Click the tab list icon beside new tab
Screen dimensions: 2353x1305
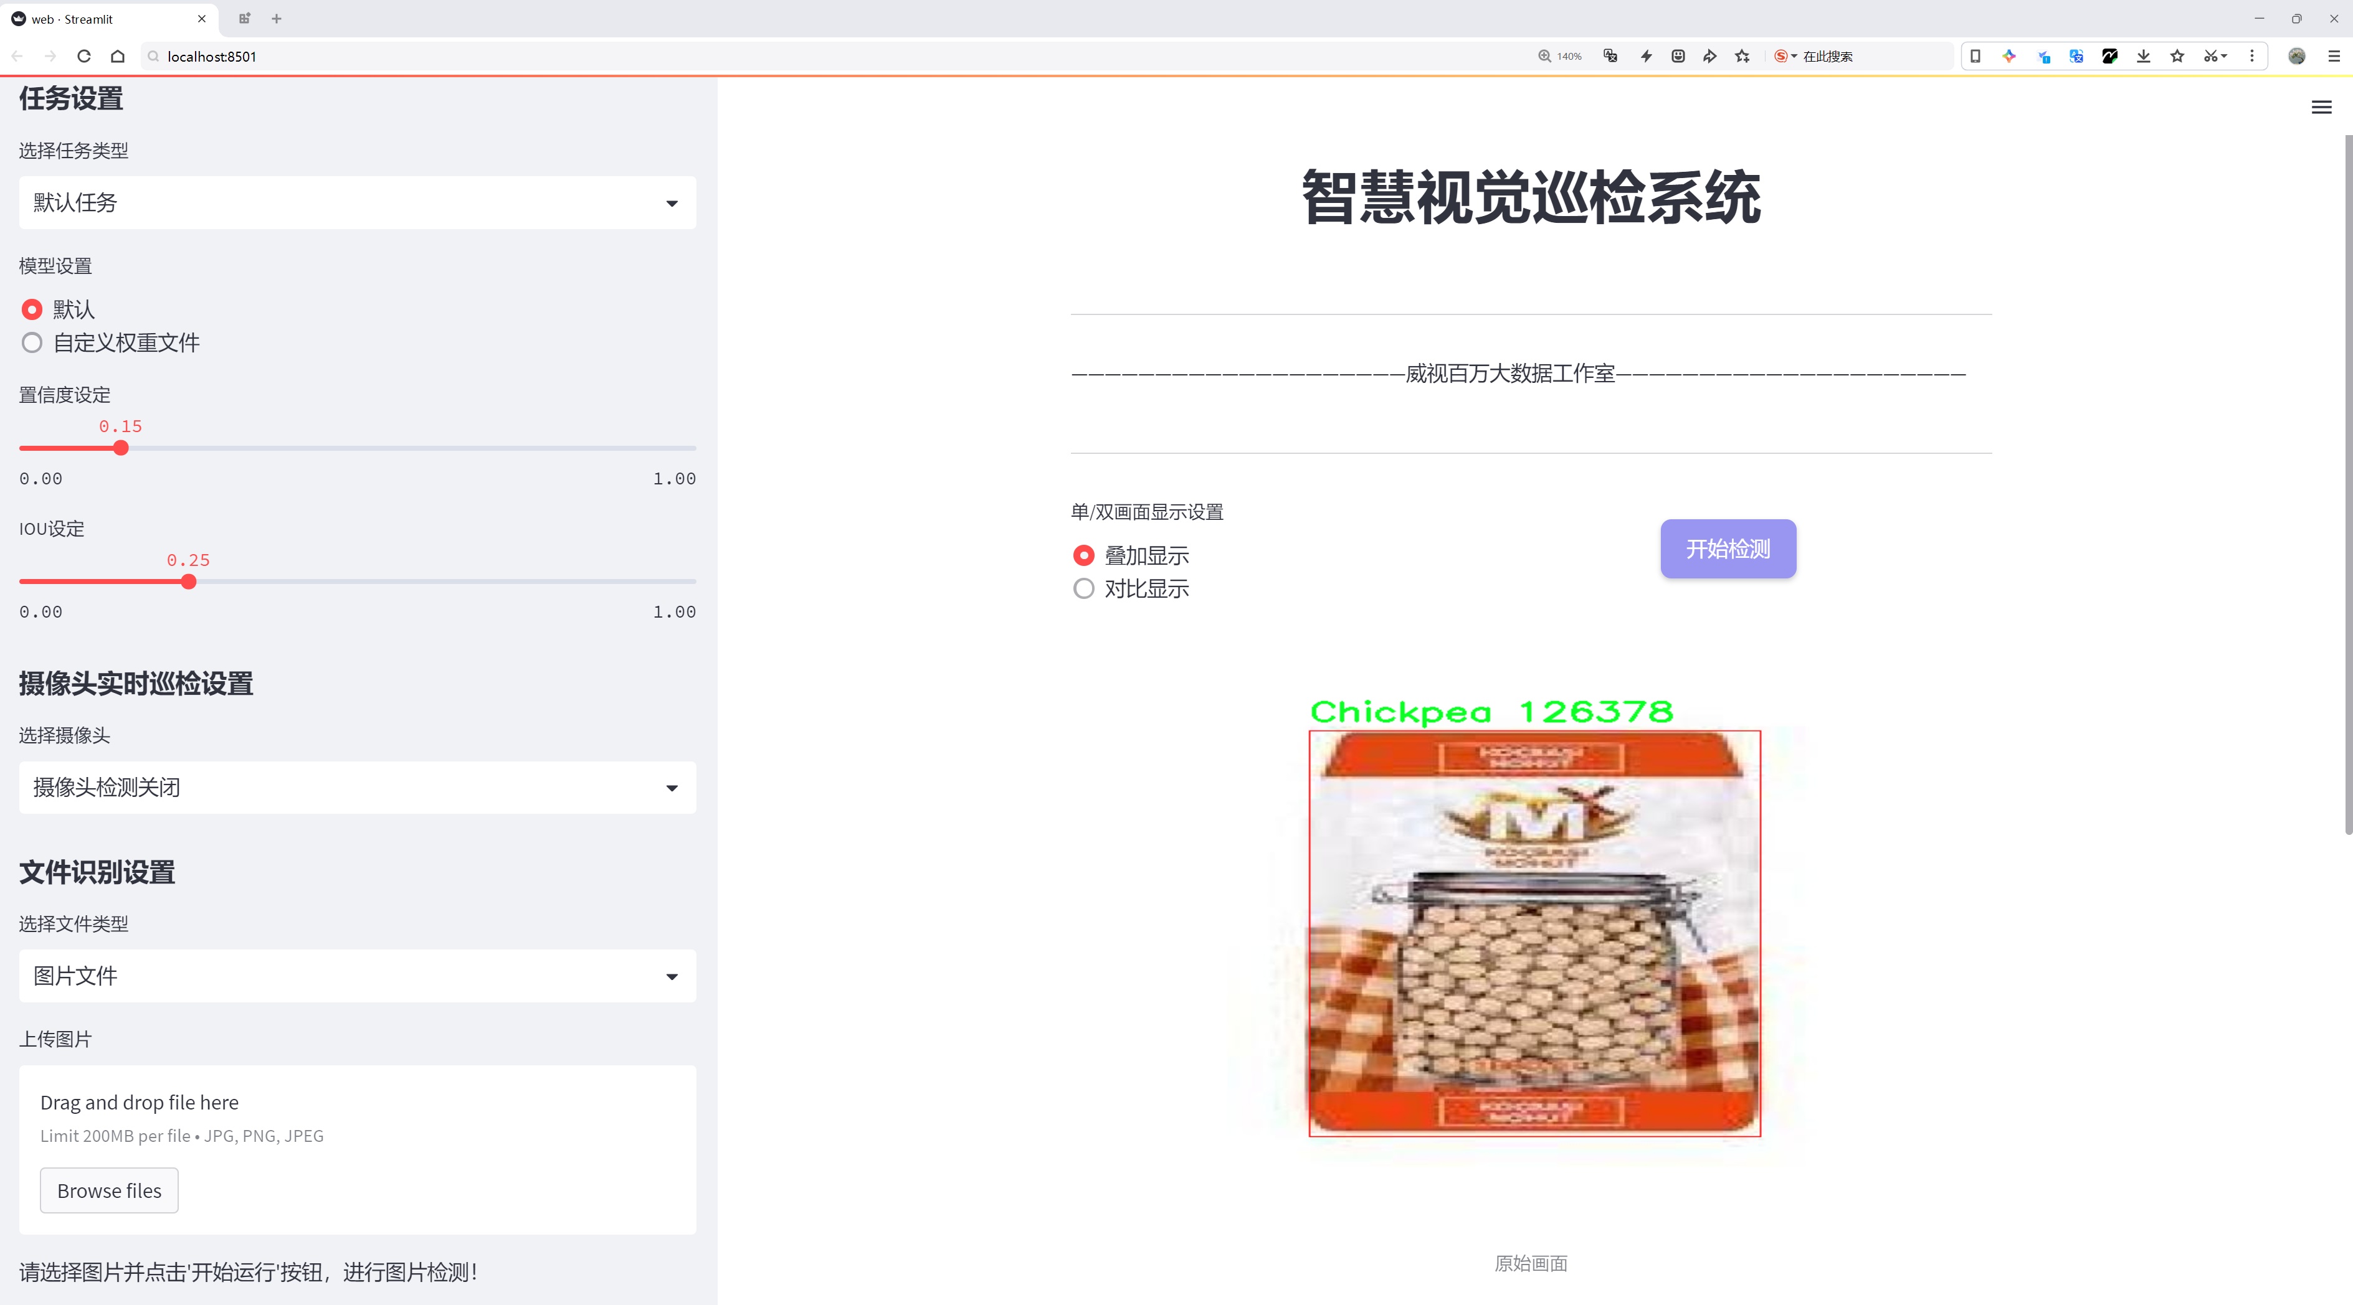(245, 18)
